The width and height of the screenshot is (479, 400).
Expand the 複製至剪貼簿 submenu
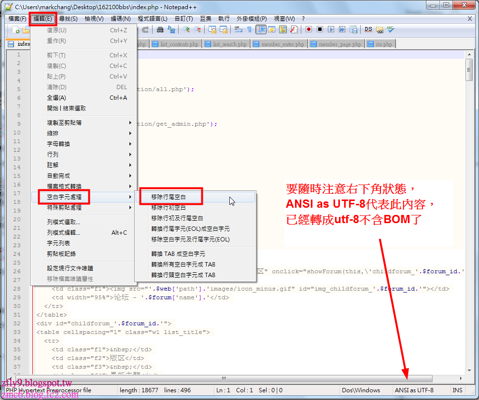tap(84, 122)
